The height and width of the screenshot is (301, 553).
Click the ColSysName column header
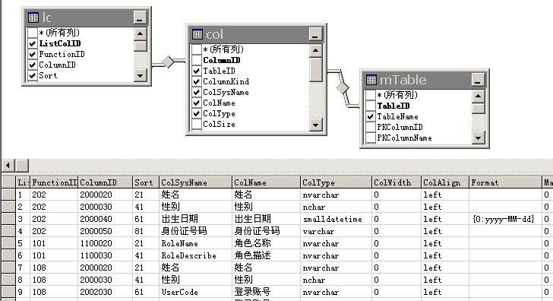tap(195, 182)
